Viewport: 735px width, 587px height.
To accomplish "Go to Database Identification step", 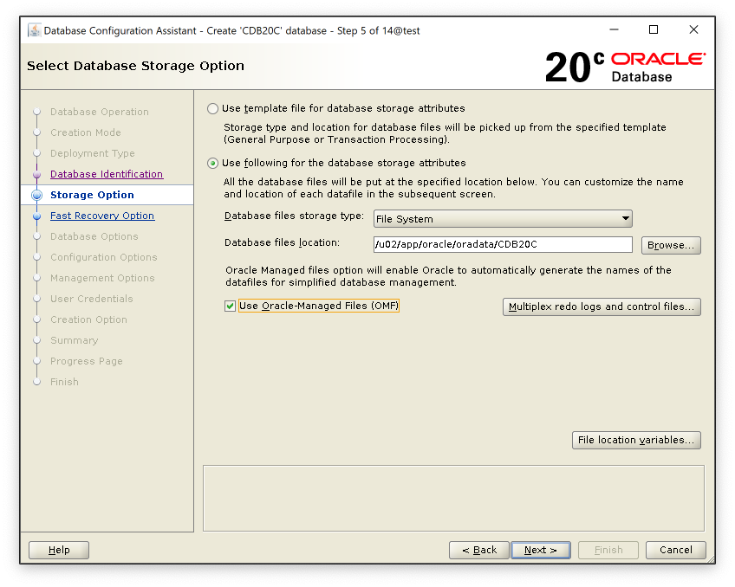I will pyautogui.click(x=106, y=174).
